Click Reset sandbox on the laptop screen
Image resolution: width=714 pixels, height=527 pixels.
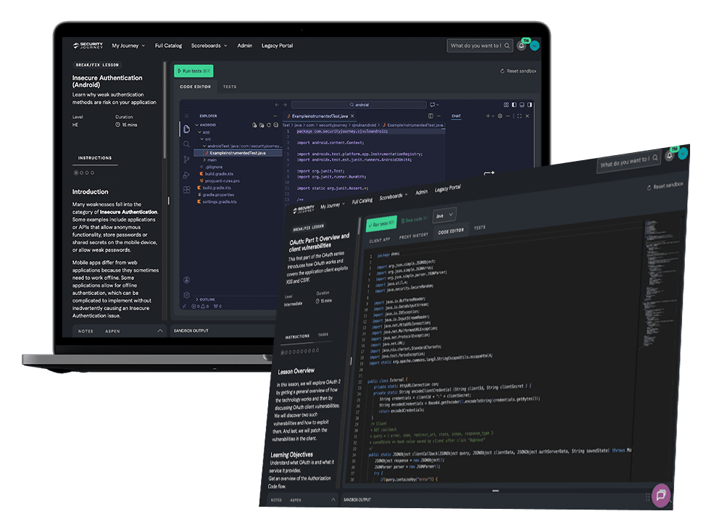tap(518, 71)
